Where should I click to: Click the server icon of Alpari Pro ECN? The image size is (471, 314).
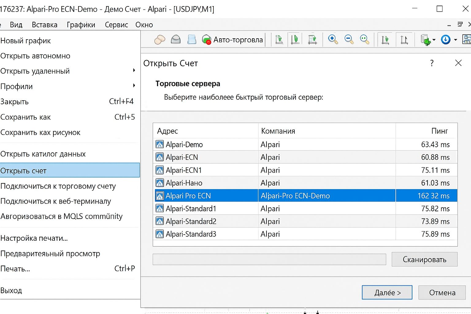(160, 196)
